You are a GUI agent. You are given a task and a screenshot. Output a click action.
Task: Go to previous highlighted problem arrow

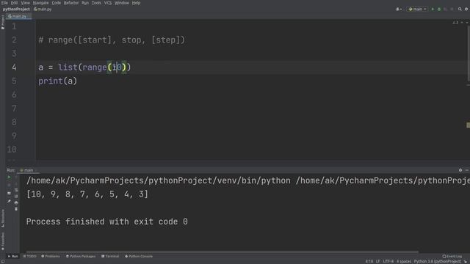[x=462, y=23]
